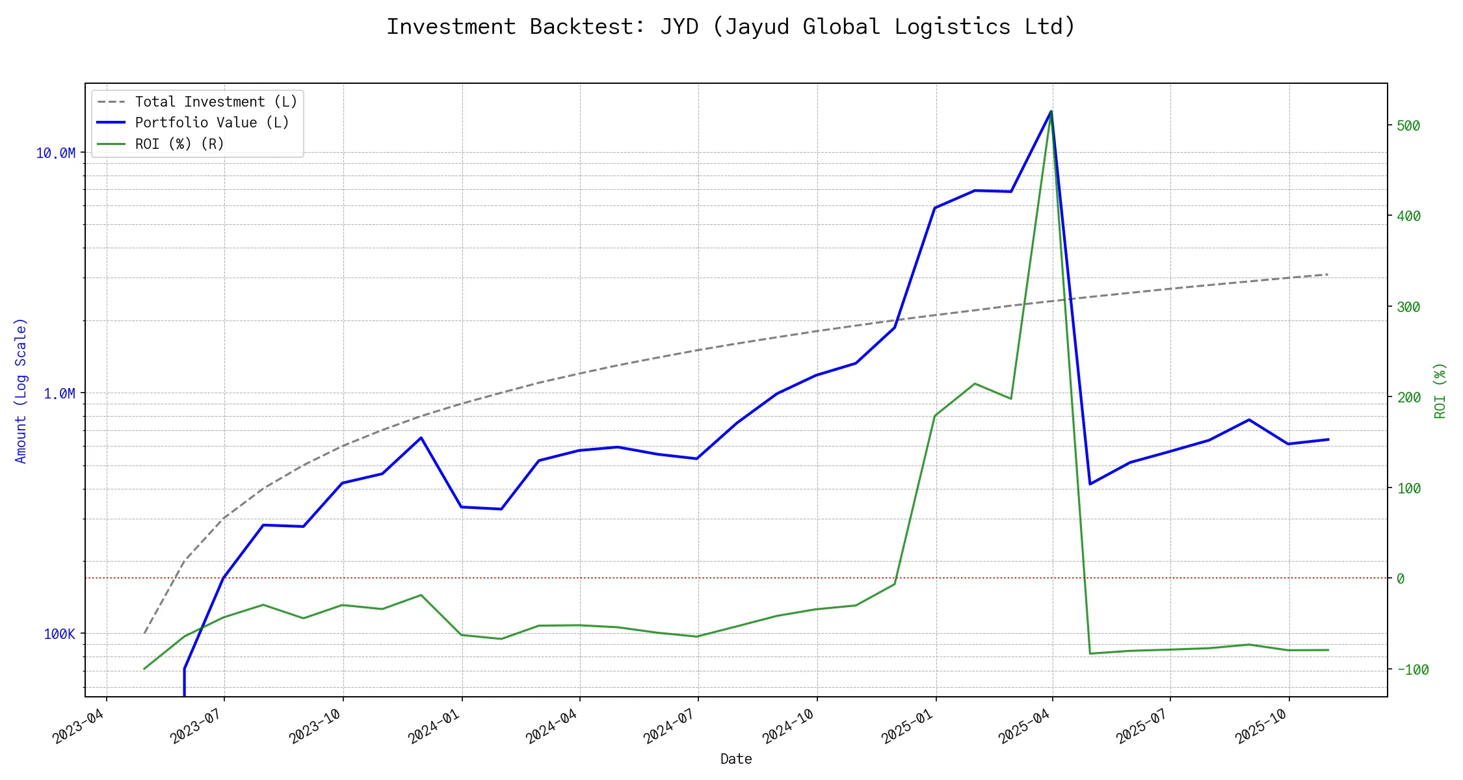1463x780 pixels.
Task: Click the Total Investment legend entry
Action: click(216, 102)
